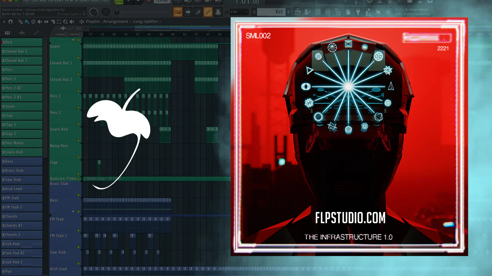Show automation clips with the curve filter icon
The image size is (492, 276).
click(37, 33)
